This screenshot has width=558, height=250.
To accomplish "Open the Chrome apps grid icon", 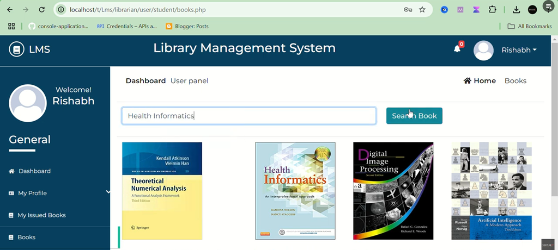I will [x=11, y=26].
